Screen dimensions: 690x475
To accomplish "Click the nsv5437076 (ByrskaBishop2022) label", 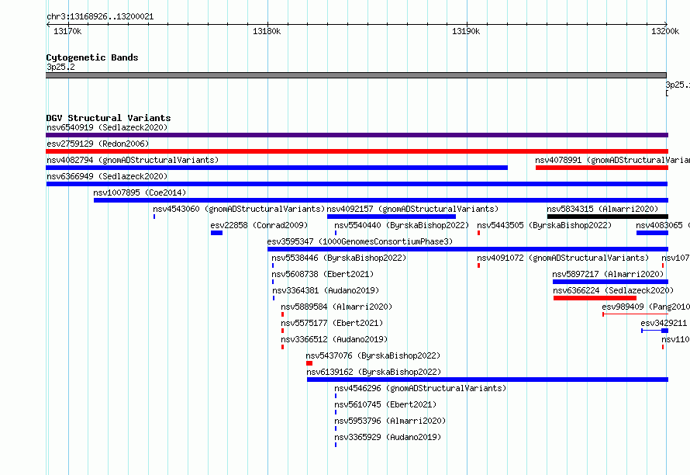I will [373, 355].
